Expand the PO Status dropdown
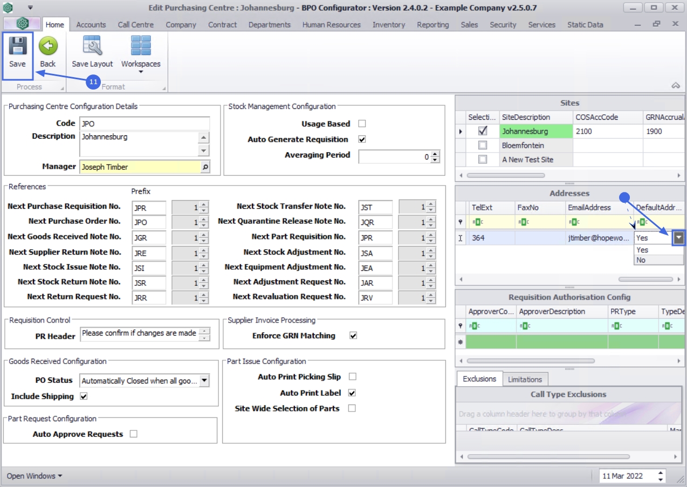Image resolution: width=687 pixels, height=487 pixels. click(x=204, y=381)
